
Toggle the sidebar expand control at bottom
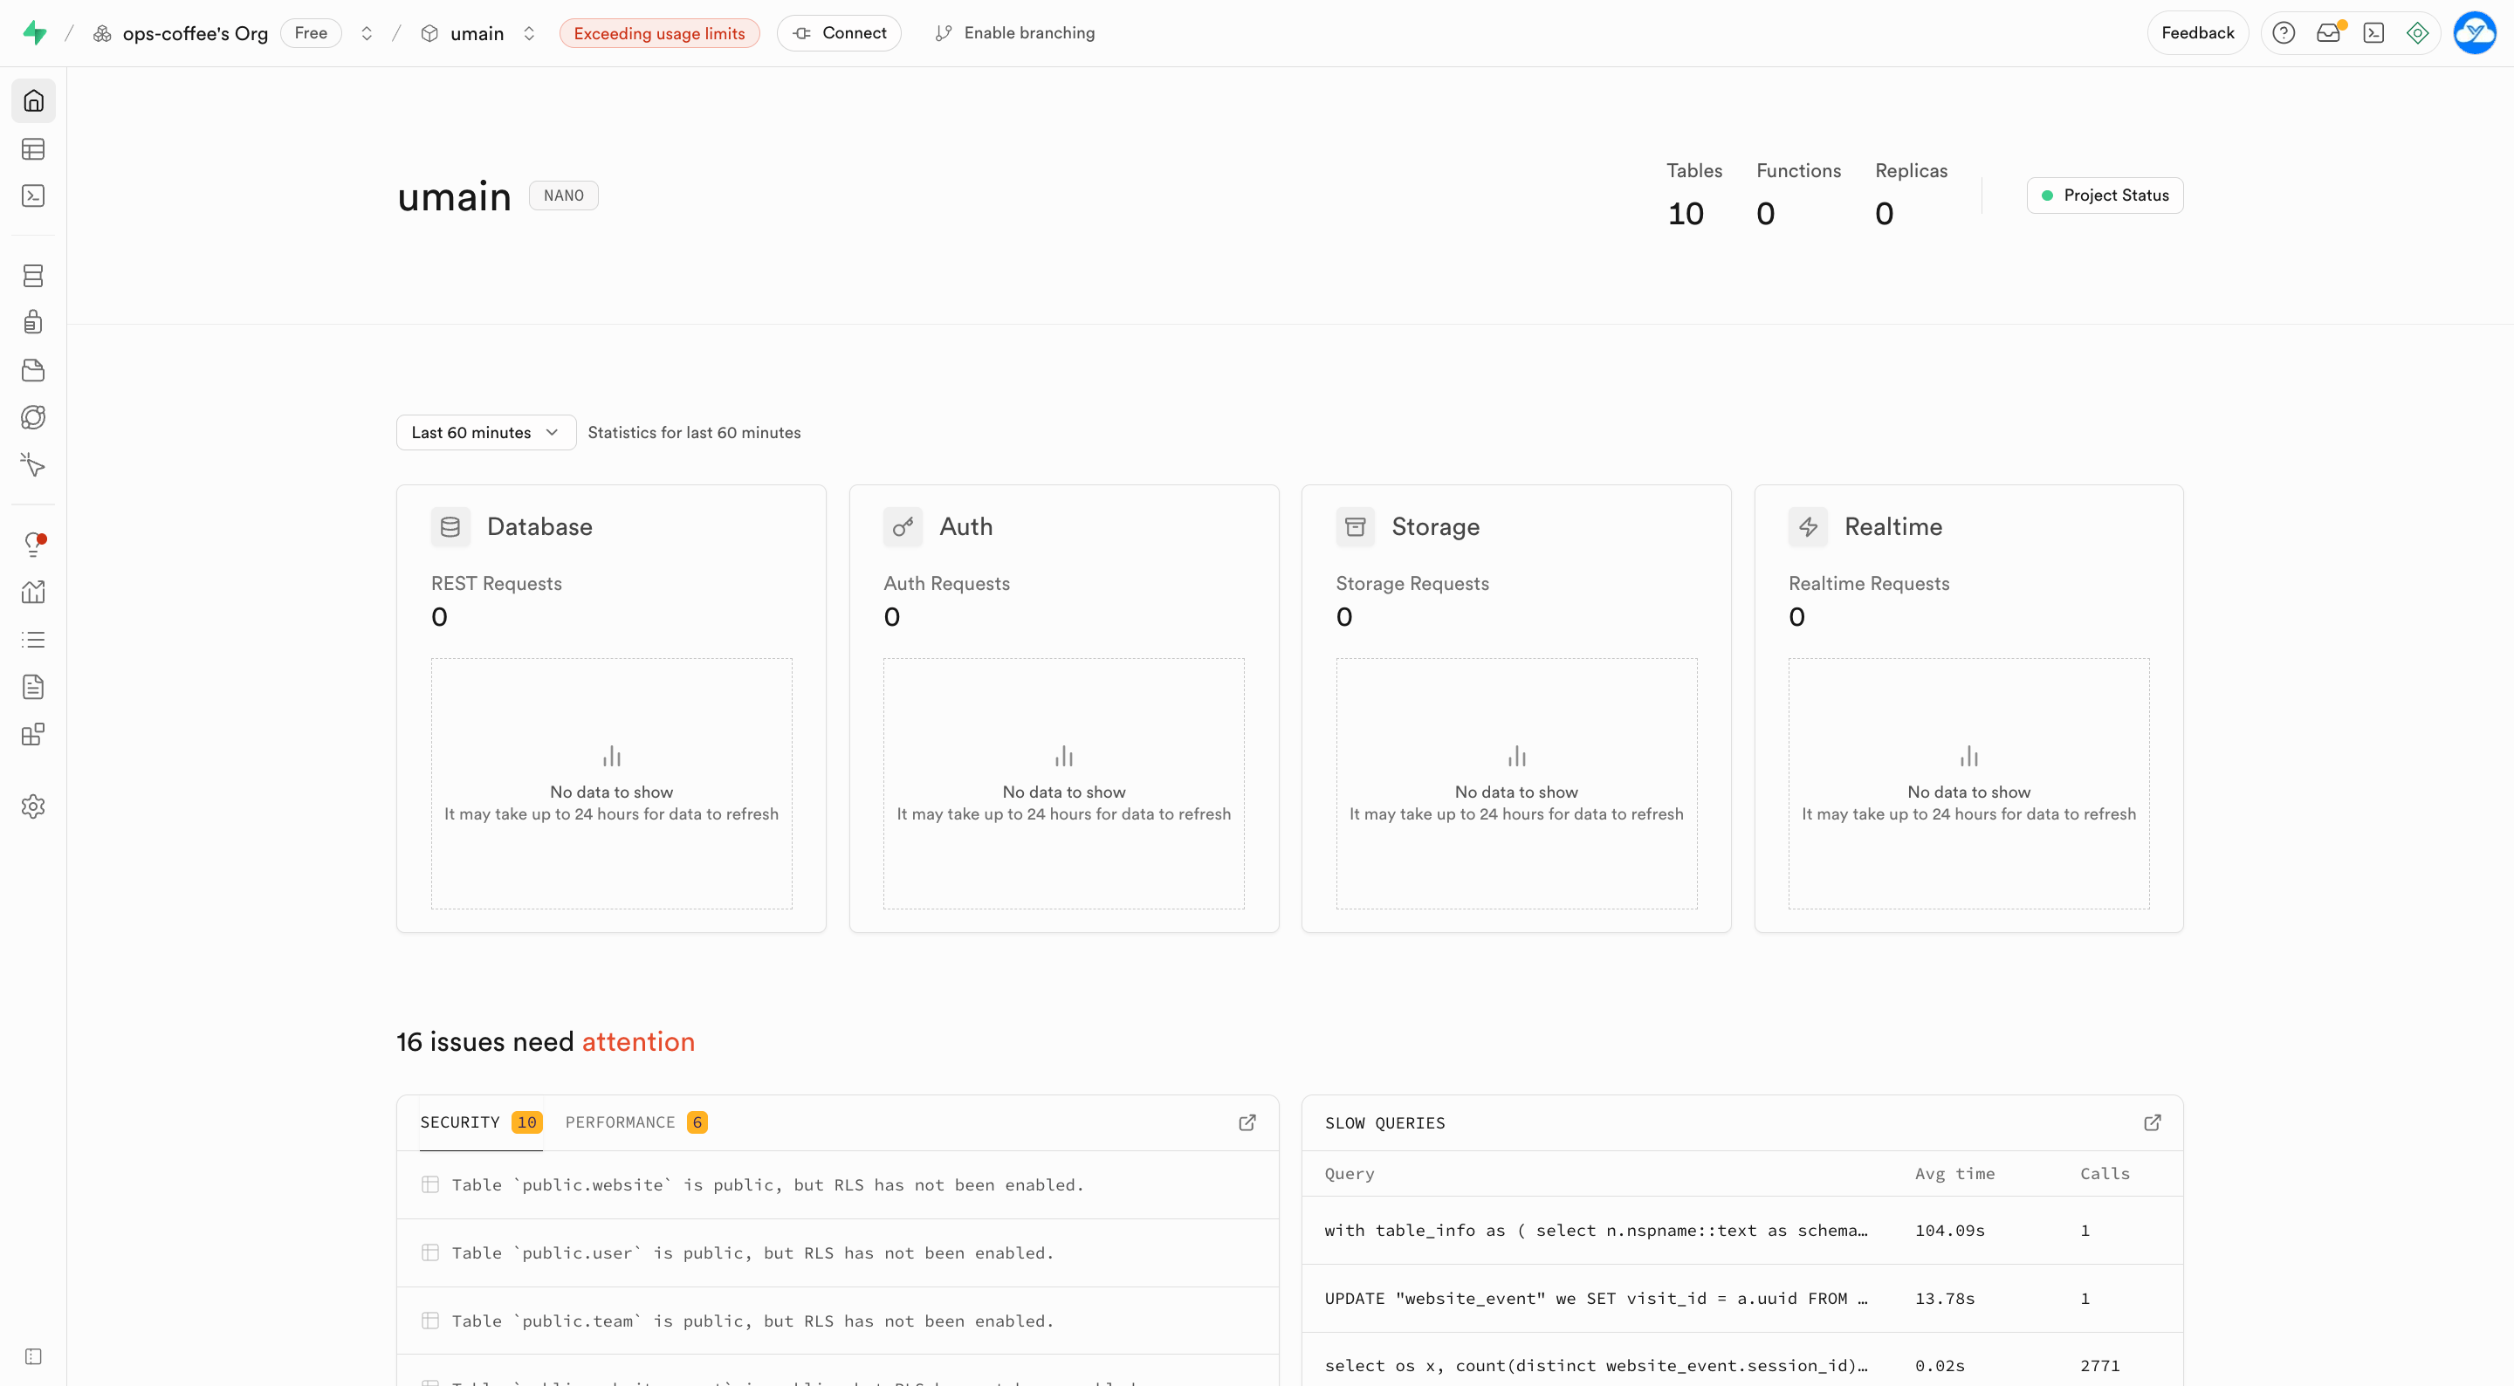tap(33, 1356)
